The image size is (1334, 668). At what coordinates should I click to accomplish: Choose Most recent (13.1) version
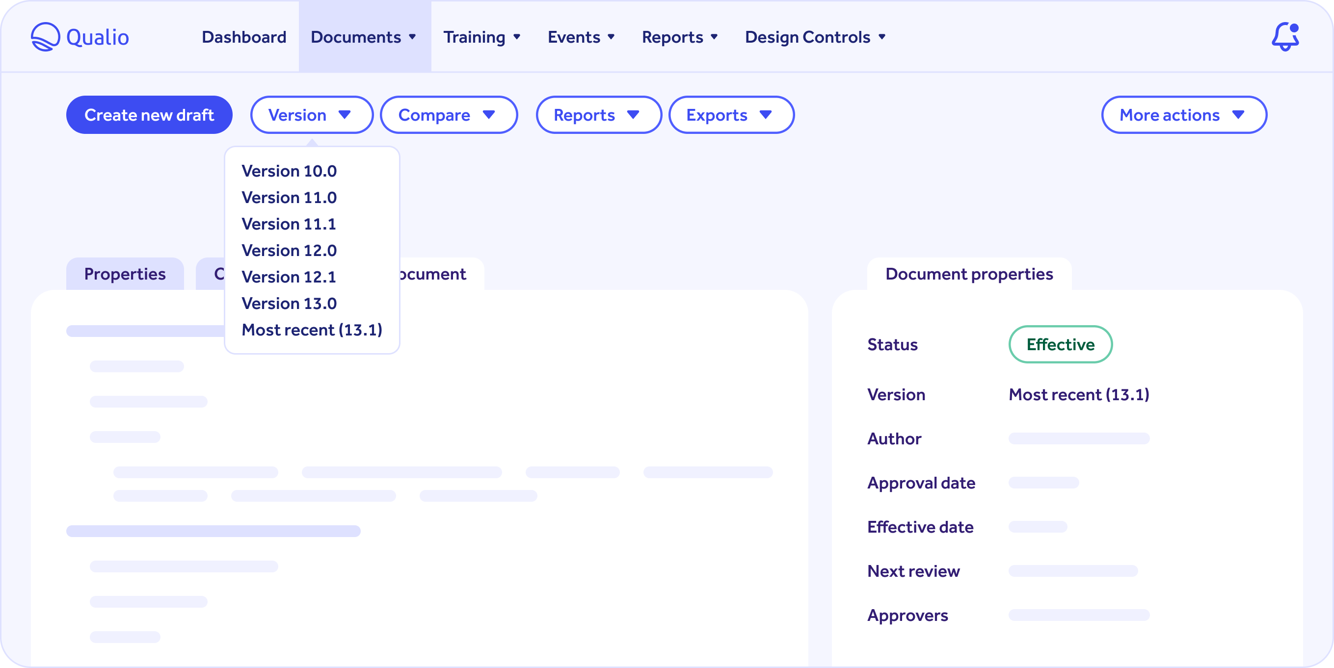coord(312,330)
